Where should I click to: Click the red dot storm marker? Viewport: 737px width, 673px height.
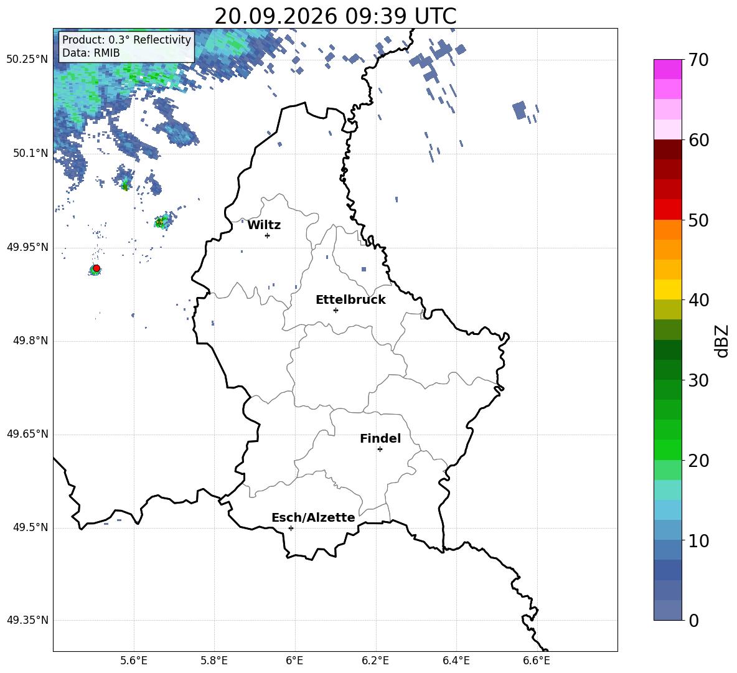pos(96,268)
